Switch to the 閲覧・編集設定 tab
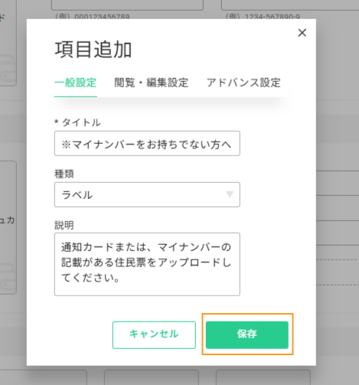The width and height of the screenshot is (359, 385). point(152,83)
